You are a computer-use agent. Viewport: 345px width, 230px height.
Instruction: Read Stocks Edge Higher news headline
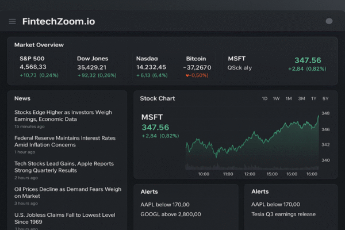click(x=63, y=116)
